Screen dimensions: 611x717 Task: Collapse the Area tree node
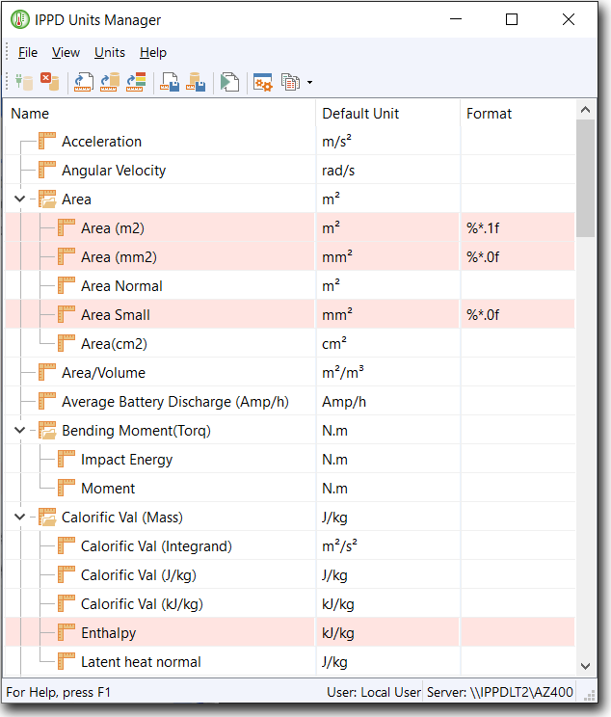(x=20, y=199)
